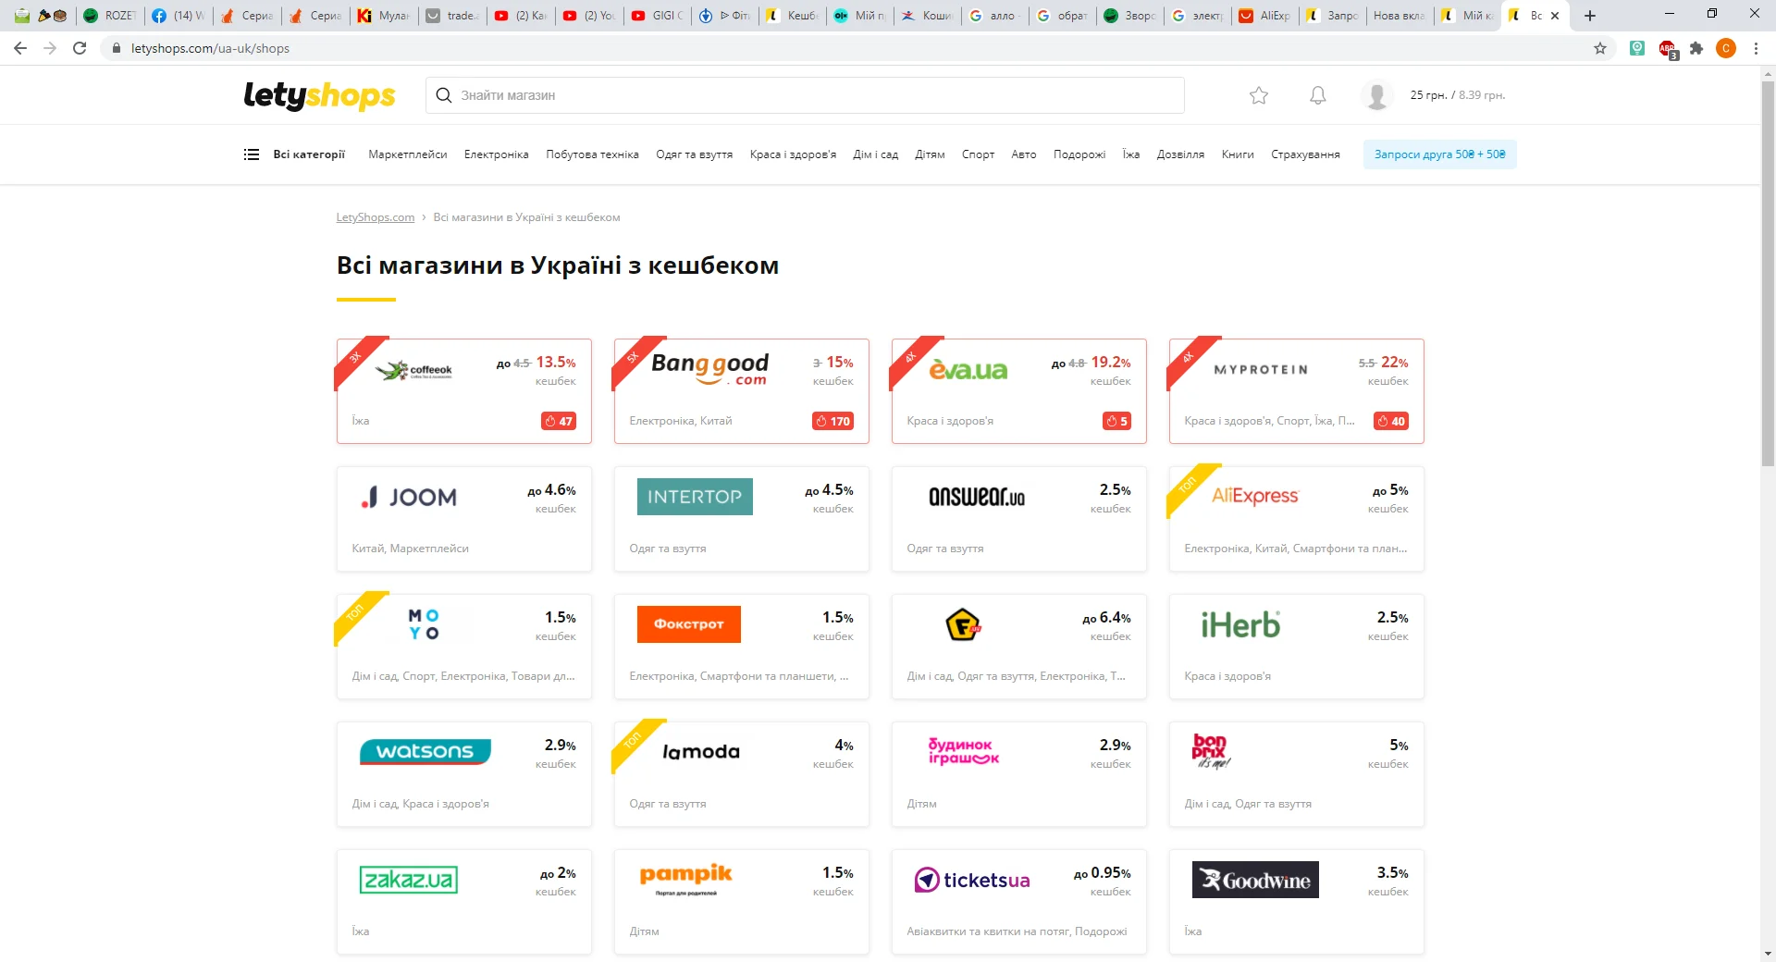Open the MOYO store logo
This screenshot has height=962, width=1776.
pyautogui.click(x=424, y=624)
